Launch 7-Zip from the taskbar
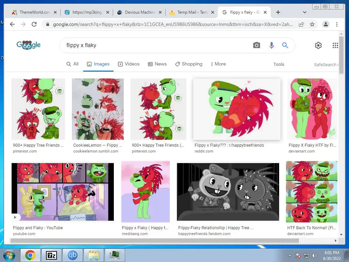Screen dimensions: 349x262 click(51, 255)
